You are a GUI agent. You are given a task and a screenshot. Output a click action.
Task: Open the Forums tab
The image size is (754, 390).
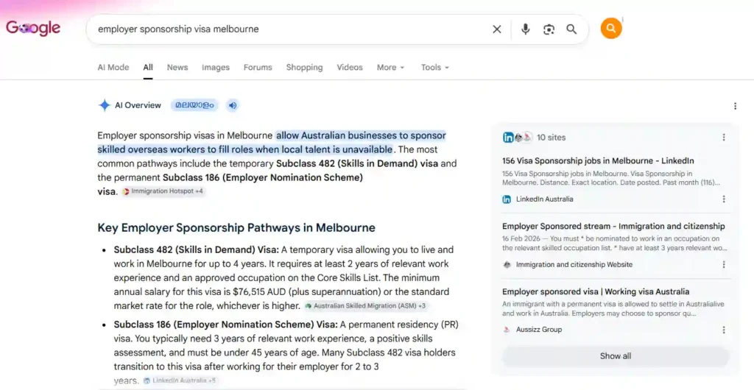[258, 67]
